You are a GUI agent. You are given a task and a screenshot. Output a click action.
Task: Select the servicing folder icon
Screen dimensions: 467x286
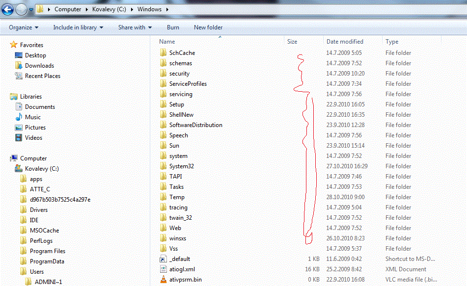tap(163, 94)
